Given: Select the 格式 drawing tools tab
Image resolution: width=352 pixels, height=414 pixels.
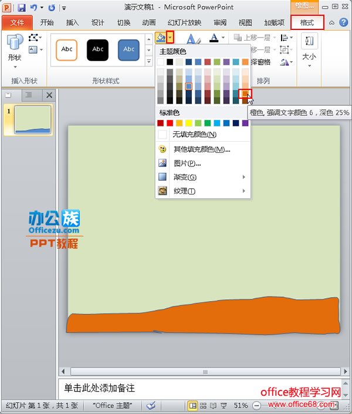Looking at the screenshot, I should coord(307,22).
